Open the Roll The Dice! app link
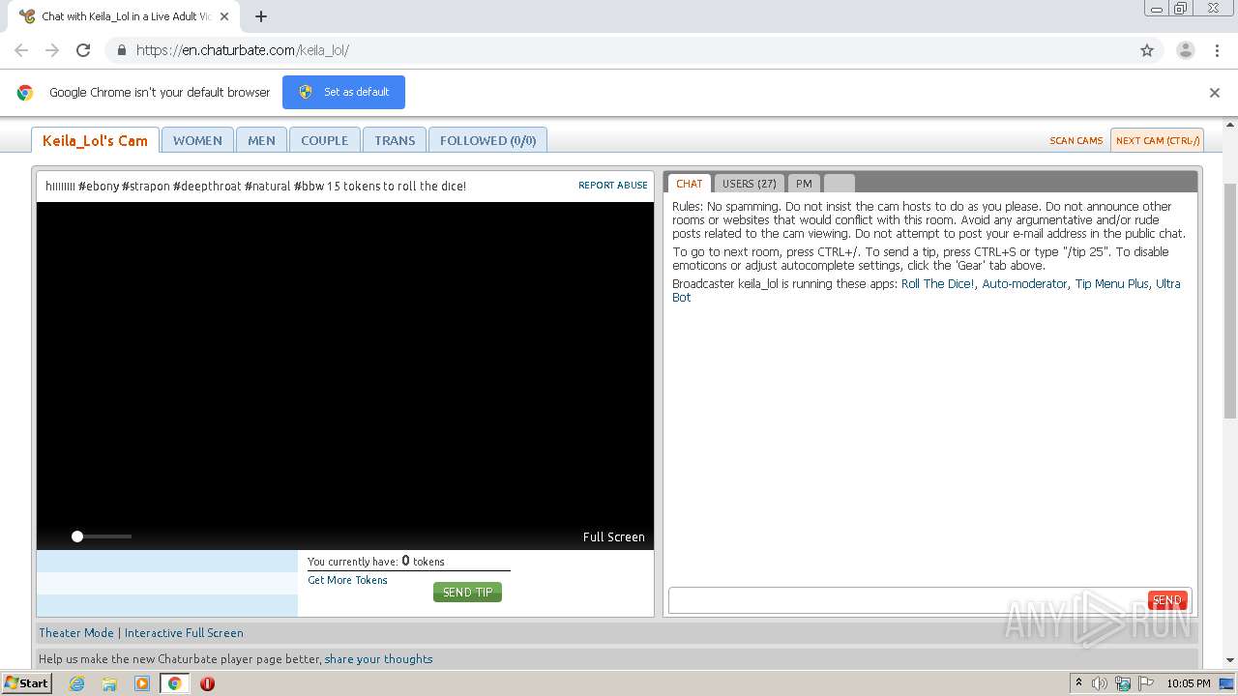The width and height of the screenshot is (1238, 696). [x=937, y=284]
